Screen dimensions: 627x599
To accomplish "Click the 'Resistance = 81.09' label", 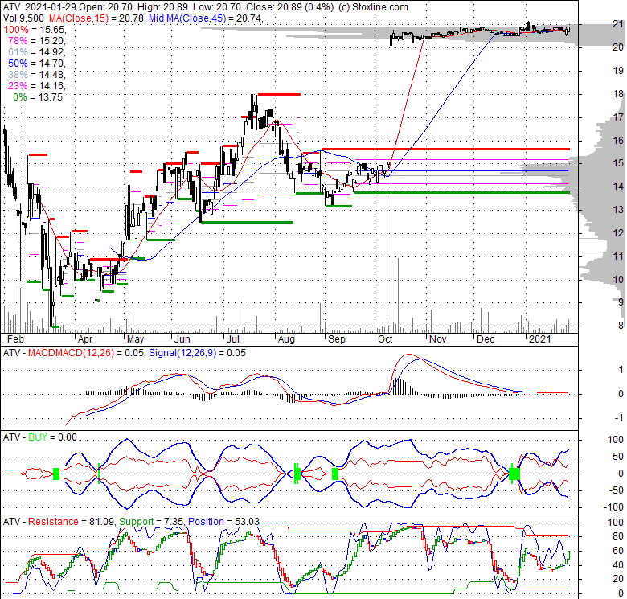I will point(72,522).
